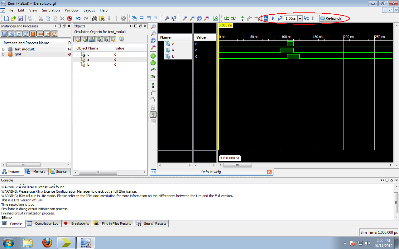Restart the simulation with the blue Restart icon
This screenshot has height=249, width=399.
pyautogui.click(x=266, y=18)
